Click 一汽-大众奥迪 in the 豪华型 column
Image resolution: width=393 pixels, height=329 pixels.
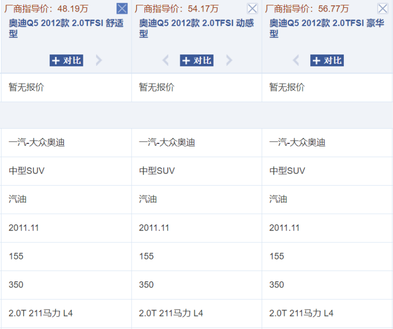coord(297,143)
